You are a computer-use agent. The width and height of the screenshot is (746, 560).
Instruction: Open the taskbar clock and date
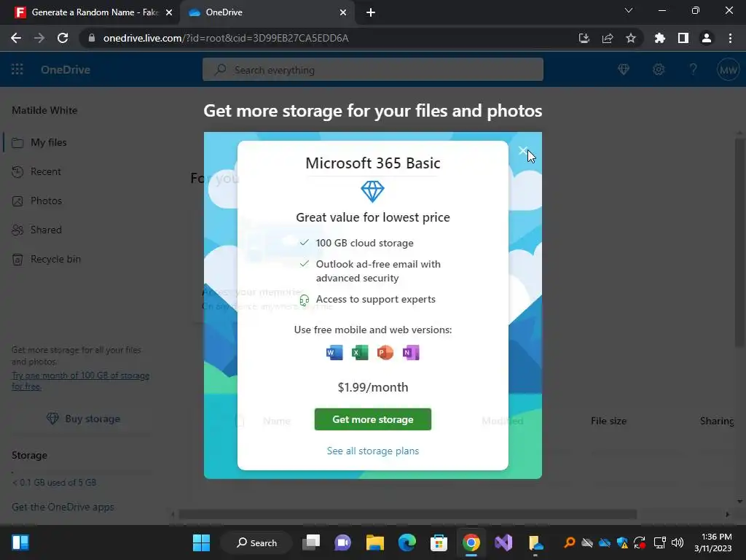712,542
